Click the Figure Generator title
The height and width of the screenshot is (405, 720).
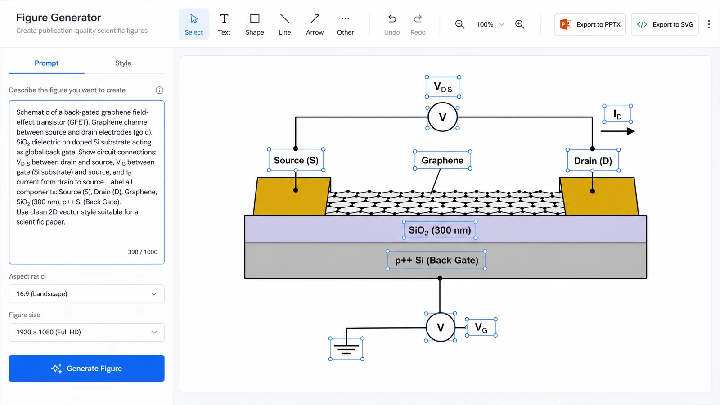coord(58,18)
